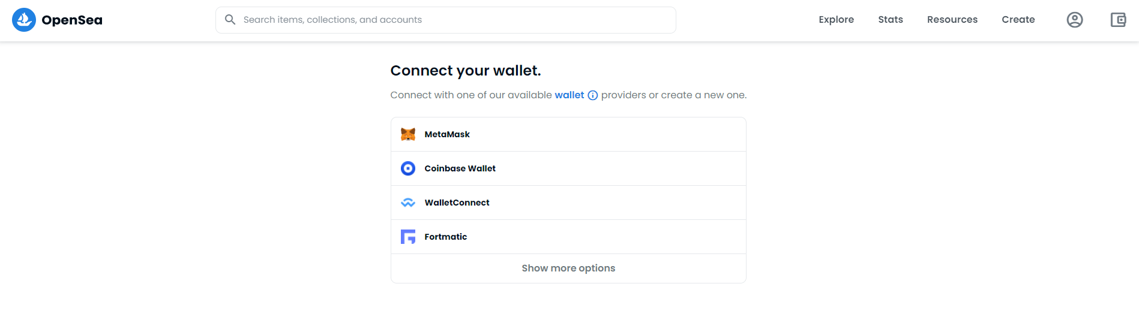Select the WalletConnect option label
Viewport: 1139px width, 323px height.
pyautogui.click(x=457, y=203)
